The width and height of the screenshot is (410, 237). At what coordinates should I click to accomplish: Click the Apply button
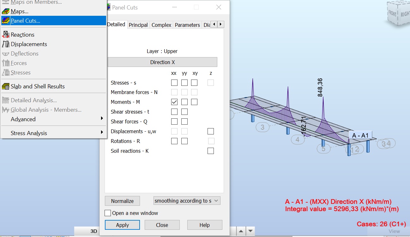point(122,225)
